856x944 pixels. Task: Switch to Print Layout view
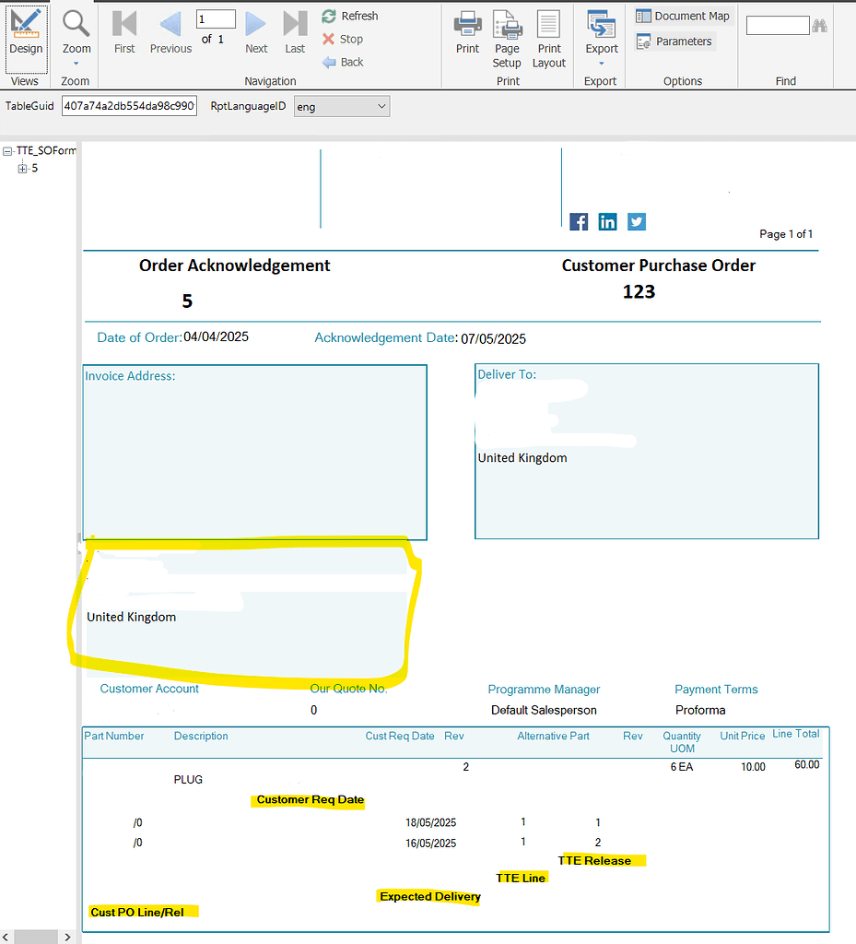click(548, 29)
